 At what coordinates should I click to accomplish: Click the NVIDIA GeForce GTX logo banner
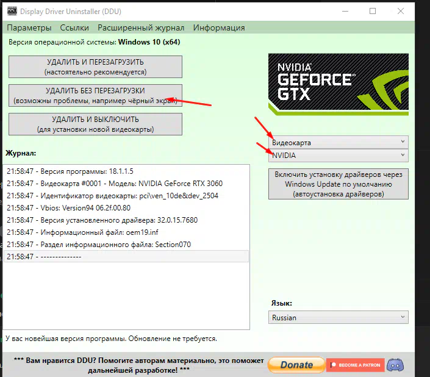[x=339, y=84]
